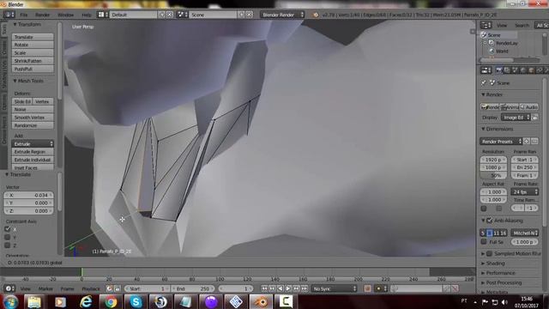Viewport: 549px width, 309px height.
Task: Open the Mitchell-Netravali filter dropdown
Action: (524, 233)
